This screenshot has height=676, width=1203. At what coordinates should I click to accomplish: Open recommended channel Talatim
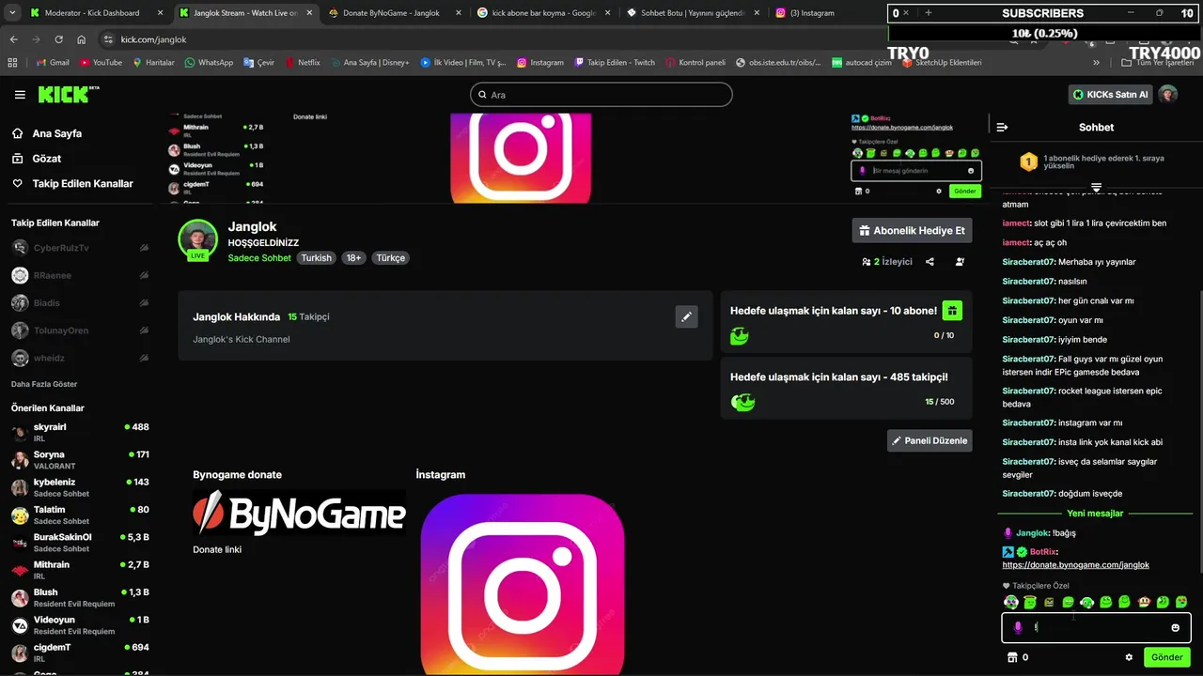80,515
